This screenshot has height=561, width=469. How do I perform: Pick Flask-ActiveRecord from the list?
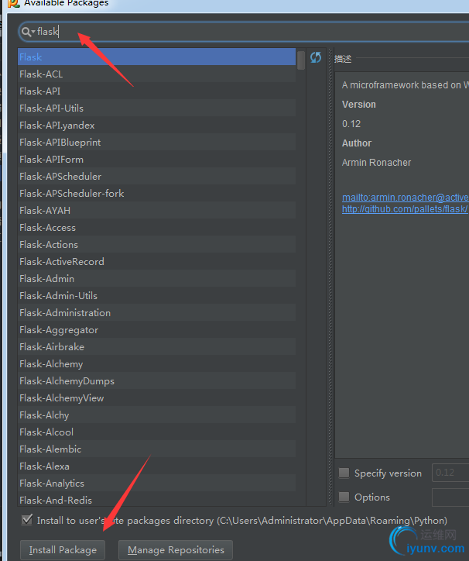156,262
